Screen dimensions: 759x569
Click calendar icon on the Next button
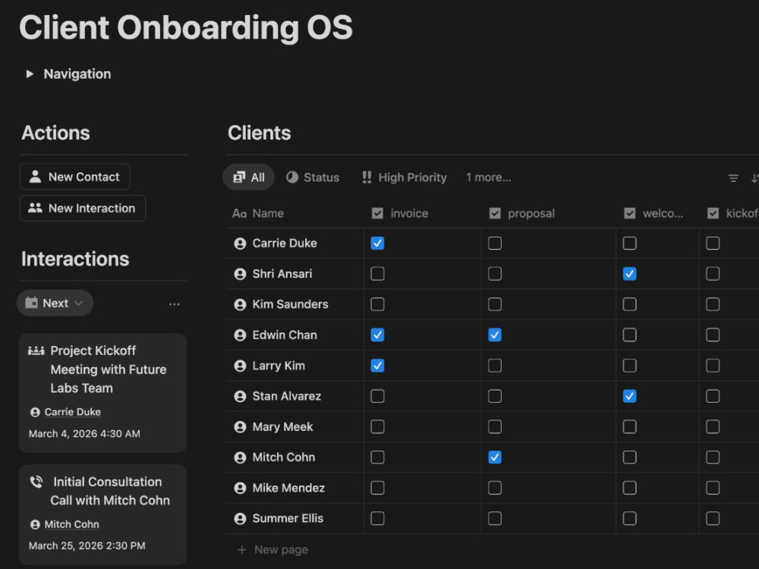(x=31, y=303)
